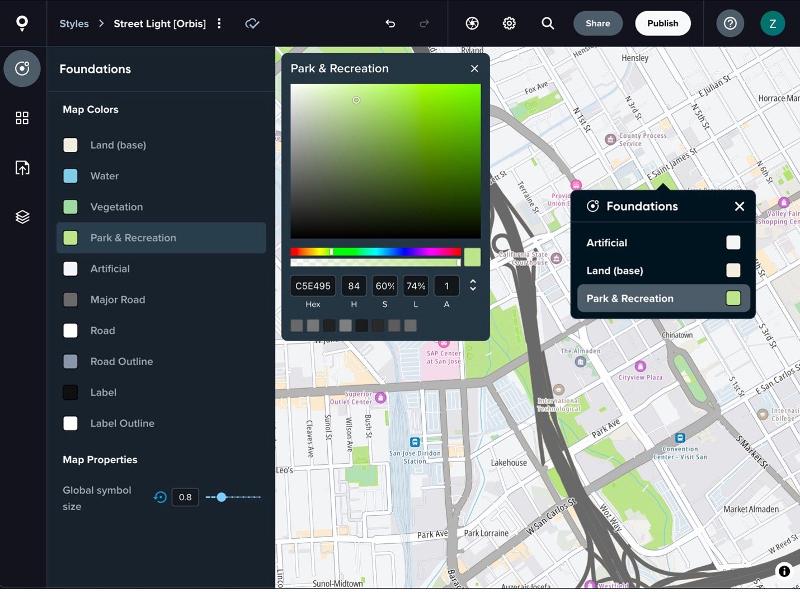Screen dimensions: 800x592
Task: Select Road Outline color entry
Action: click(x=121, y=362)
